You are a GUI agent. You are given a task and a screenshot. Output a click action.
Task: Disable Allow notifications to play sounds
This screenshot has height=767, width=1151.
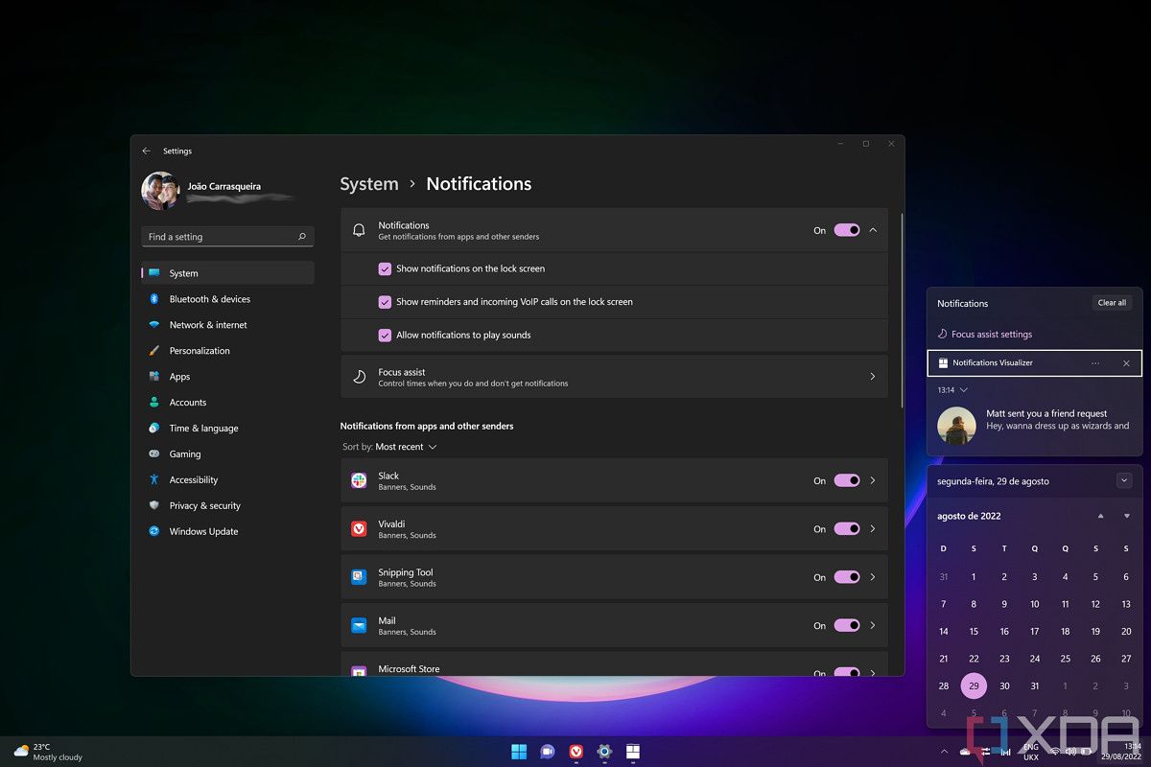coord(385,336)
